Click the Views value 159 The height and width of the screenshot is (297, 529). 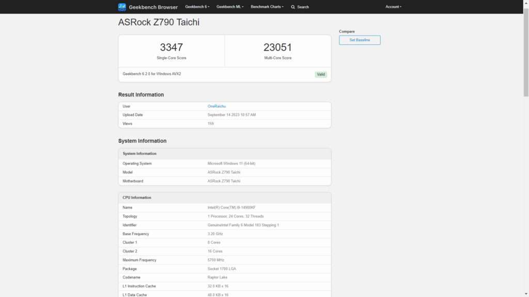coord(211,124)
